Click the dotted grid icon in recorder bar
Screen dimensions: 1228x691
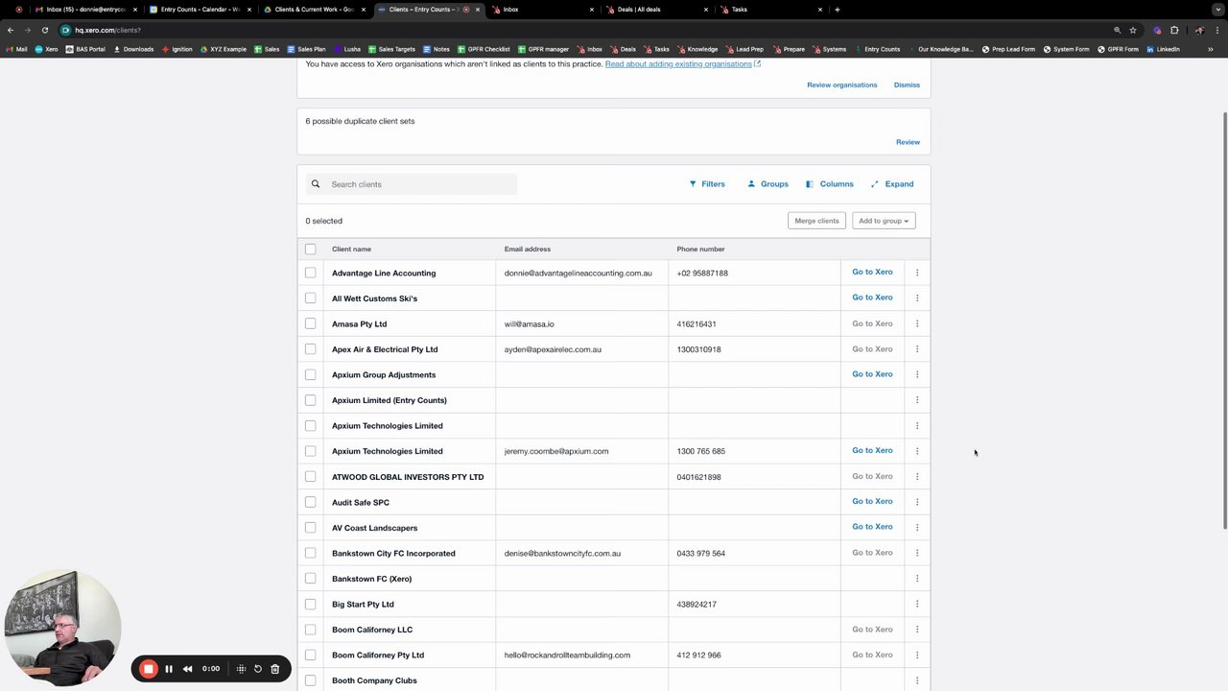point(241,669)
